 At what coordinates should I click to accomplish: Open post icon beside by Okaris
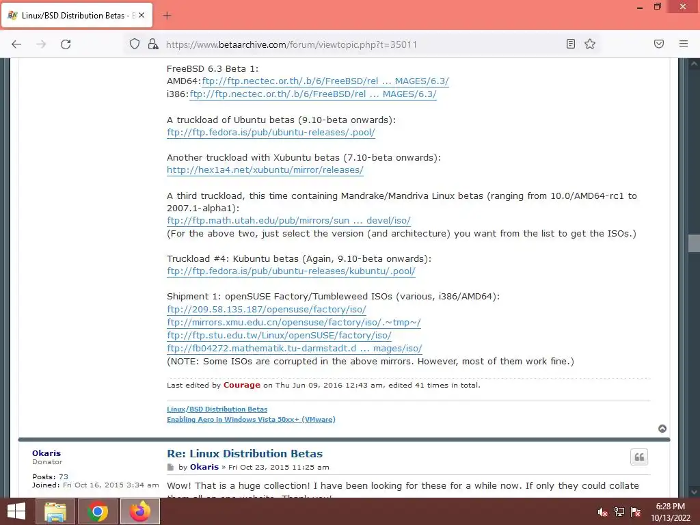click(x=170, y=468)
